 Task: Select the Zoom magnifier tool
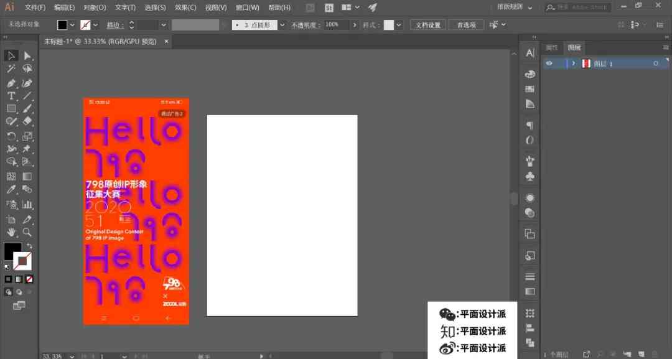click(x=27, y=232)
